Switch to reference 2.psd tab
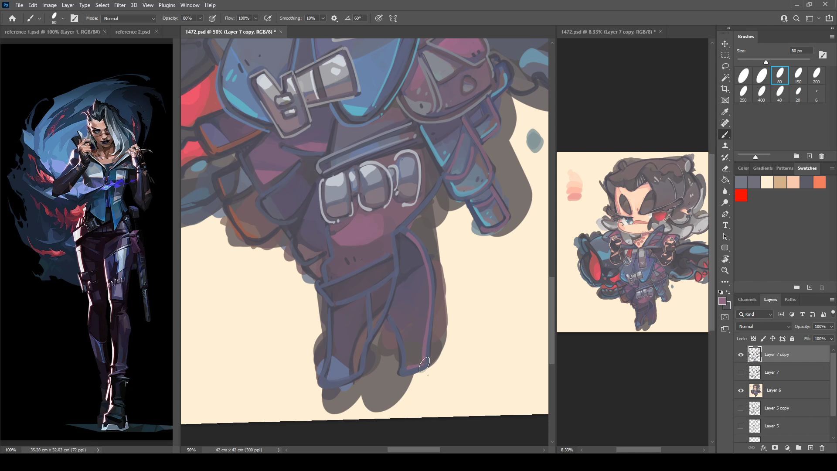Viewport: 837px width, 471px height. coord(133,32)
